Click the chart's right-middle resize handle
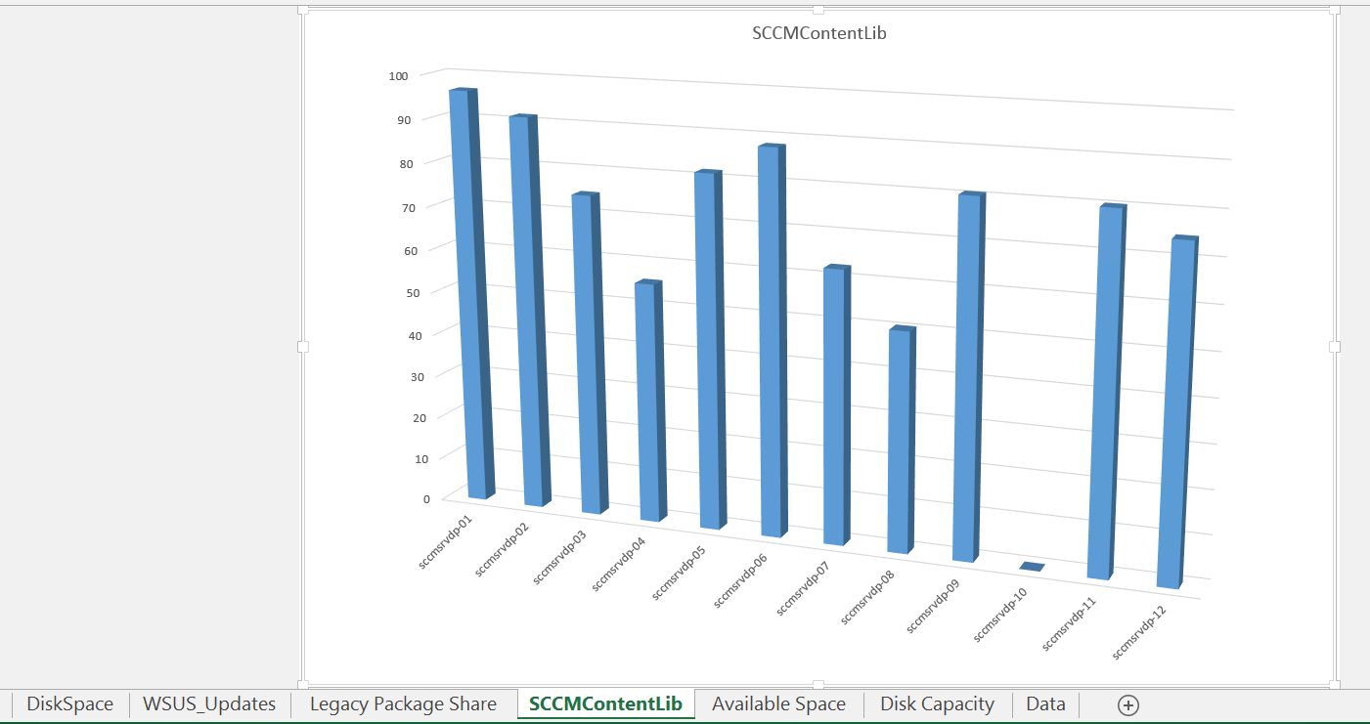The image size is (1370, 724). [1335, 347]
